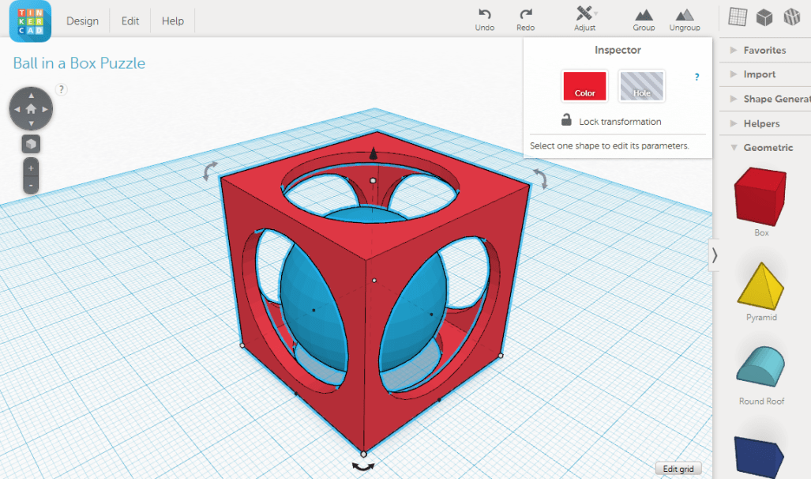
Task: Click the Edit grid button
Action: click(x=678, y=468)
